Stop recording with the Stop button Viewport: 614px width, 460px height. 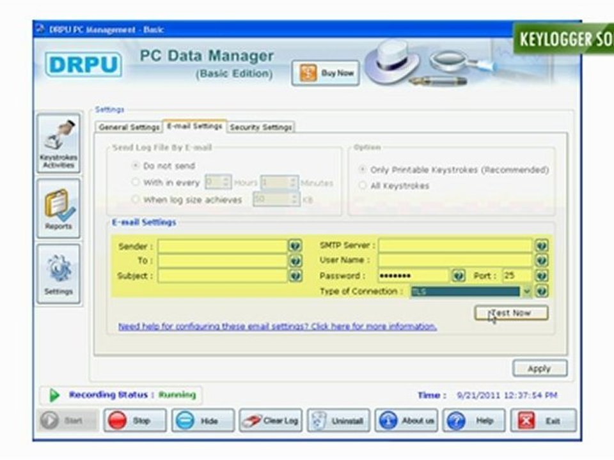[135, 421]
